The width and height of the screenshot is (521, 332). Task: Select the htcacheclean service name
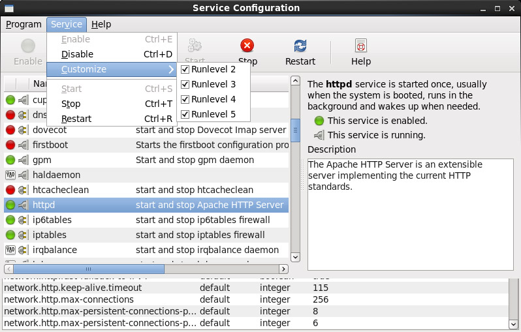click(61, 190)
